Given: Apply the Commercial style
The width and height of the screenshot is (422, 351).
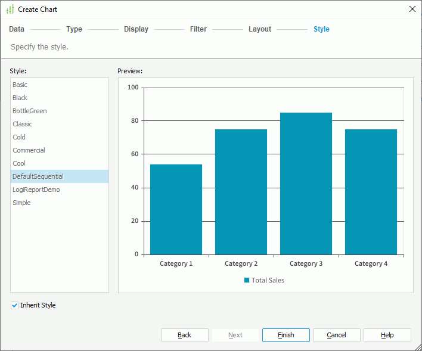Looking at the screenshot, I should click(x=29, y=150).
